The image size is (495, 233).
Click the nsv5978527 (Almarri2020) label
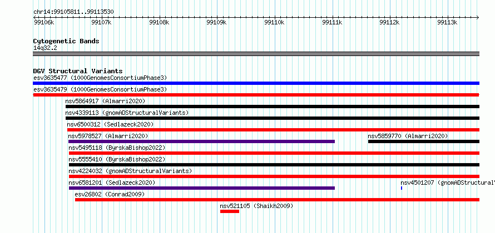[x=108, y=136]
